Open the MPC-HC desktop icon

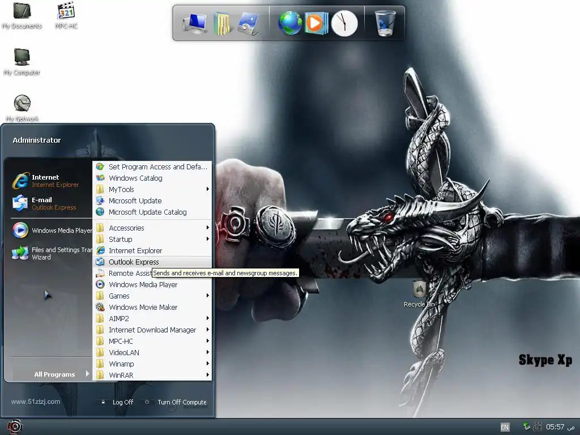pyautogui.click(x=66, y=15)
